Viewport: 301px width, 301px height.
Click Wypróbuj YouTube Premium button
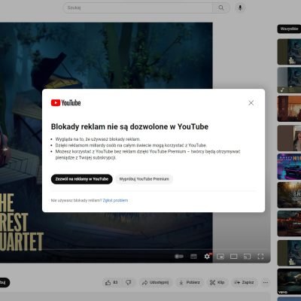(144, 179)
